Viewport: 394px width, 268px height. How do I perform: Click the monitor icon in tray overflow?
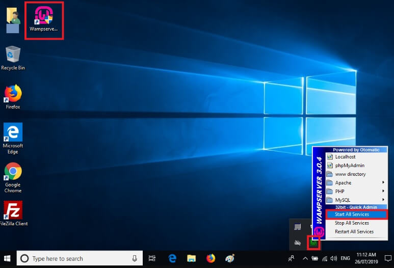click(x=298, y=227)
